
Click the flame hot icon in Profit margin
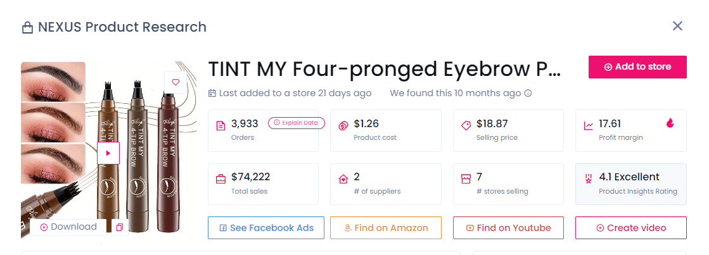(670, 123)
